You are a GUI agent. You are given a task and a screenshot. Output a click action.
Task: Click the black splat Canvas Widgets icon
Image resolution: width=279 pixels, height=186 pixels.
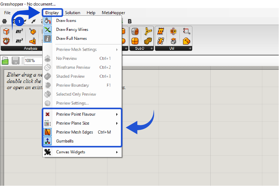pos(48,152)
